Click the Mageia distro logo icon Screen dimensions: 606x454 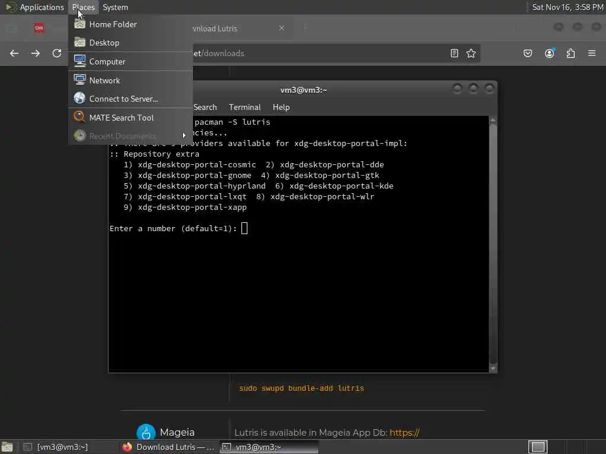146,432
